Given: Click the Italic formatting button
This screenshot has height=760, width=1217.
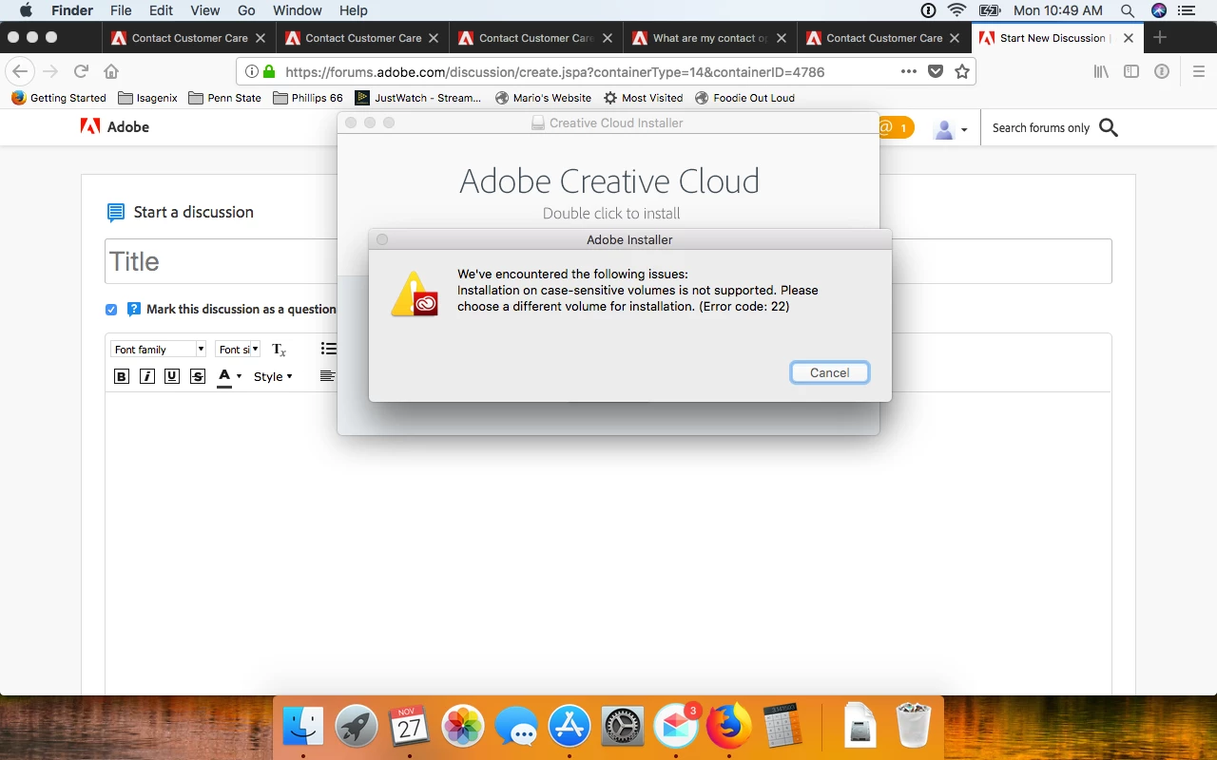Looking at the screenshot, I should [147, 376].
